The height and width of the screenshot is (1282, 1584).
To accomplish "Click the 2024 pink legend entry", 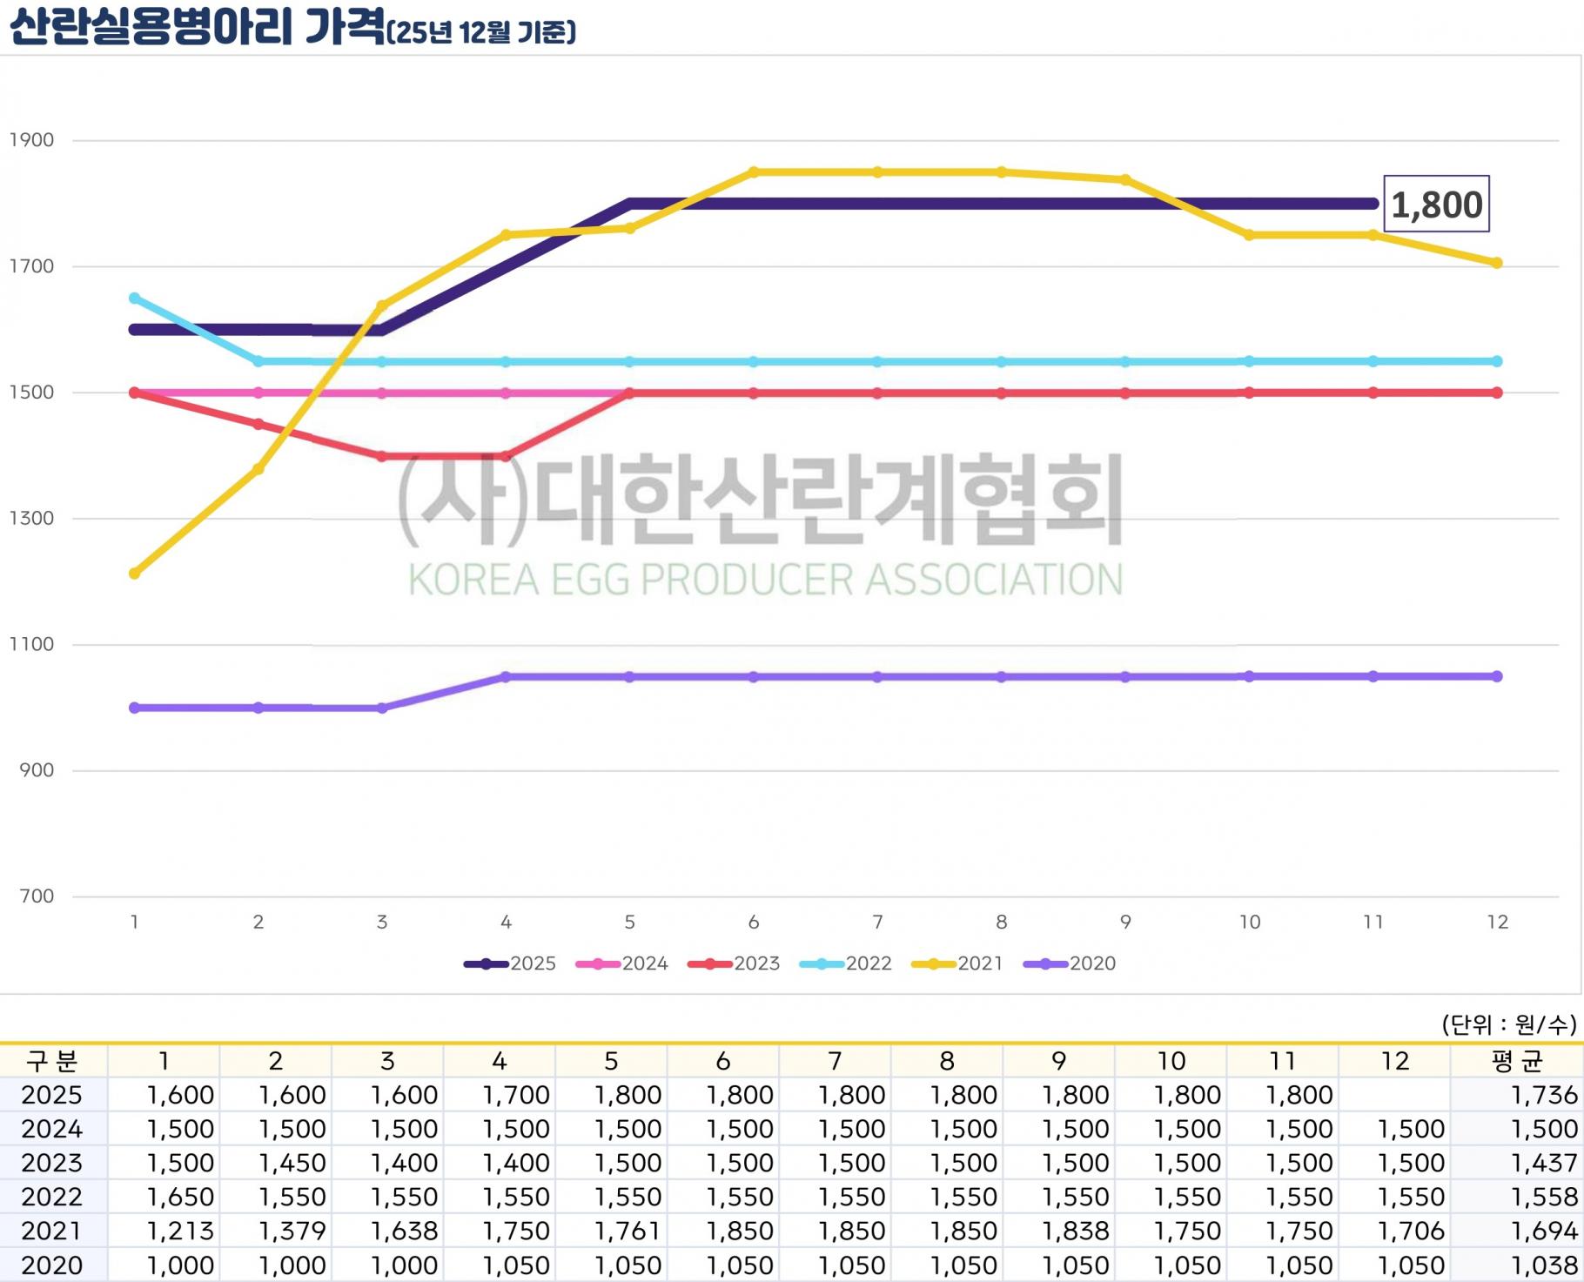I will pos(621,963).
